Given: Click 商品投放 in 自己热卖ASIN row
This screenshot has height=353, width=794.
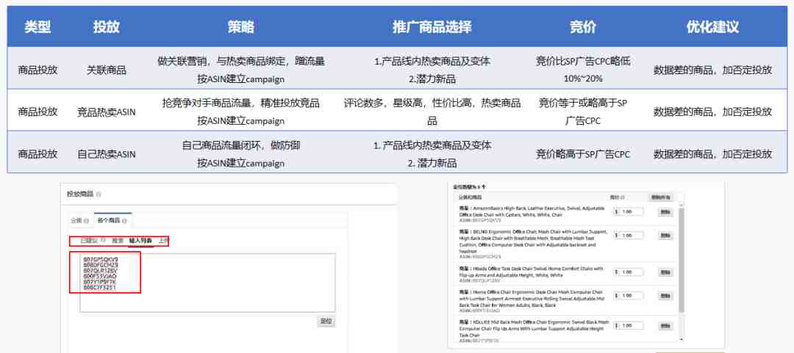Looking at the screenshot, I should [37, 153].
